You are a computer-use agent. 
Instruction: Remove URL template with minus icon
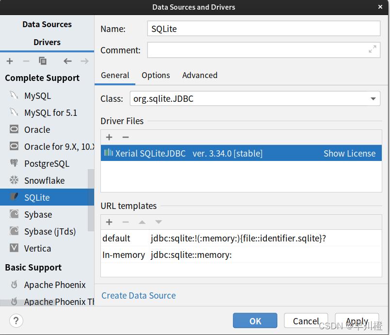coord(126,222)
